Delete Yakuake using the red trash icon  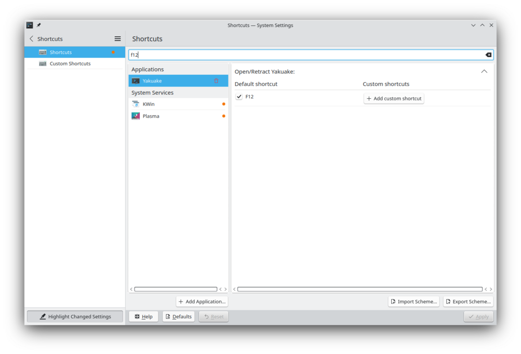coord(216,81)
